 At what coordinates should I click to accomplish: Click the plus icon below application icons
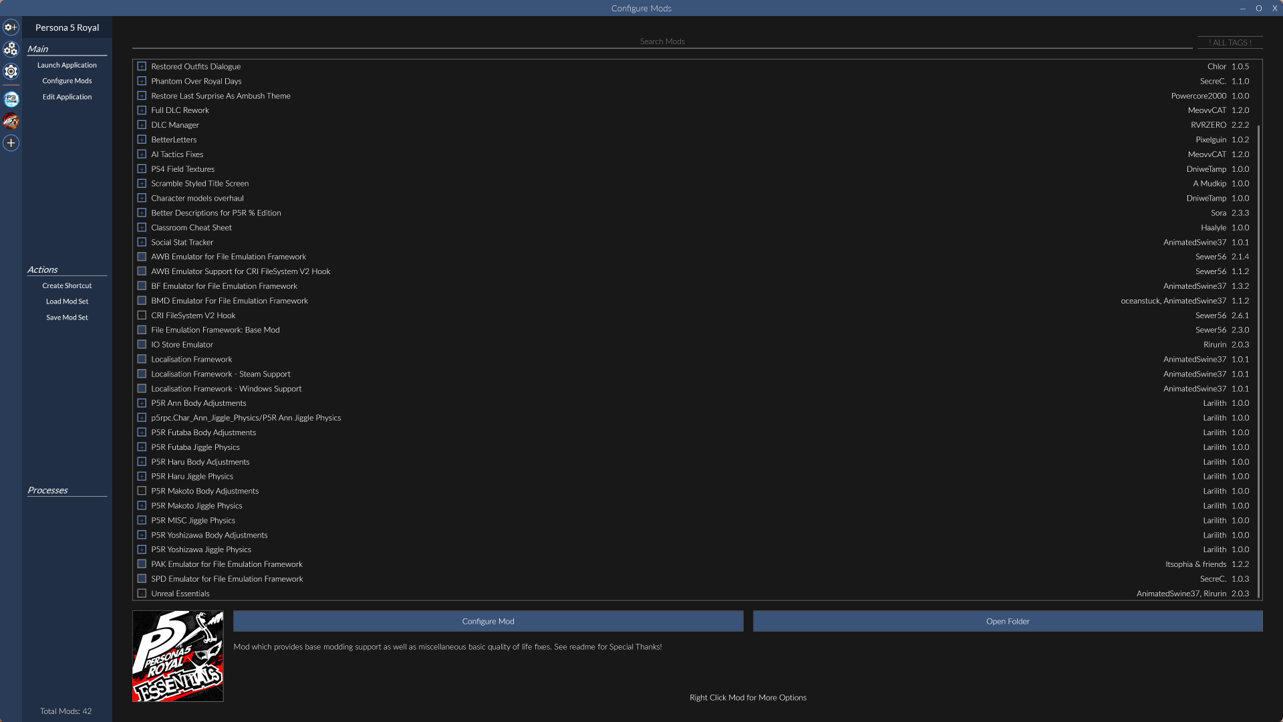[x=11, y=143]
